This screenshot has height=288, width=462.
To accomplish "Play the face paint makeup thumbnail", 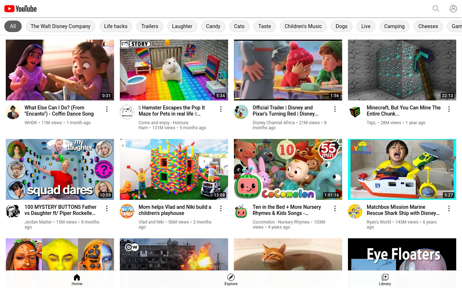I will [x=60, y=254].
